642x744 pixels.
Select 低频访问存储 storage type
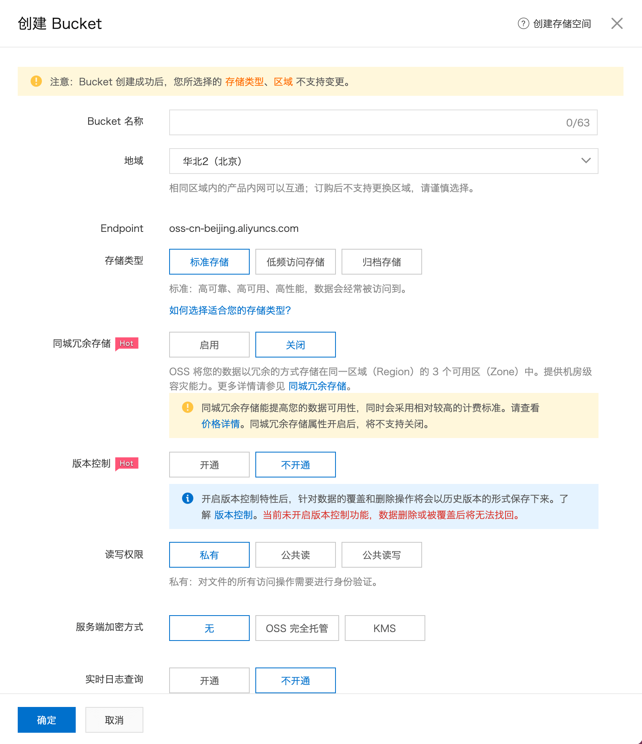tap(295, 262)
